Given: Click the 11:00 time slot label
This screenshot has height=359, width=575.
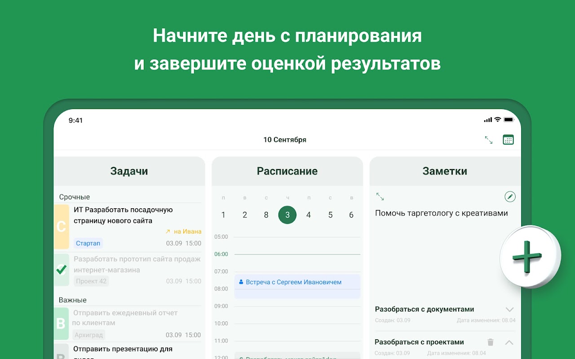Looking at the screenshot, I should [221, 341].
